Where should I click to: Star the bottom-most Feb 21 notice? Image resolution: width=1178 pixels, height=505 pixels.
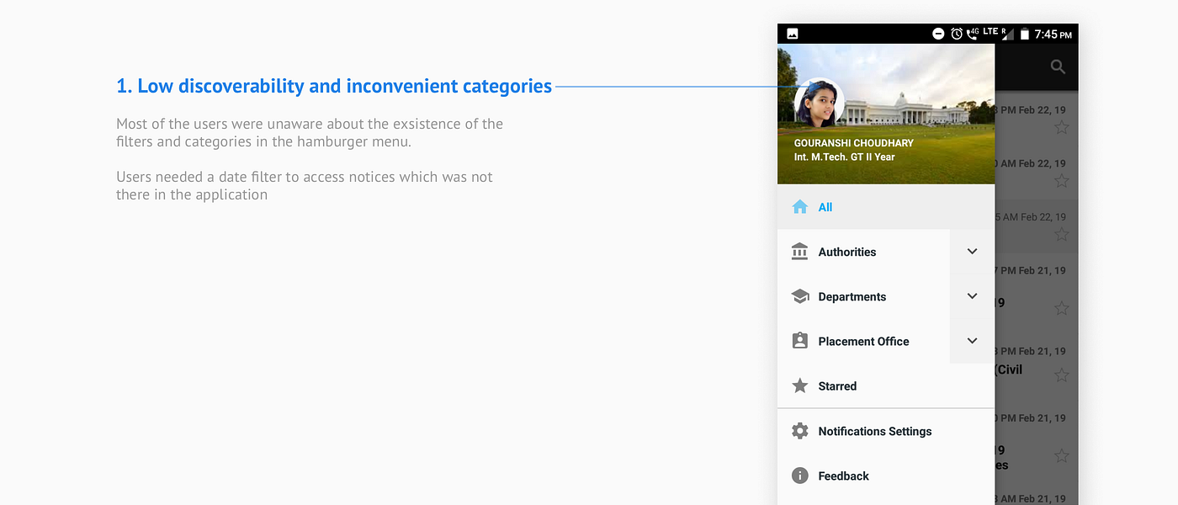pyautogui.click(x=1061, y=455)
